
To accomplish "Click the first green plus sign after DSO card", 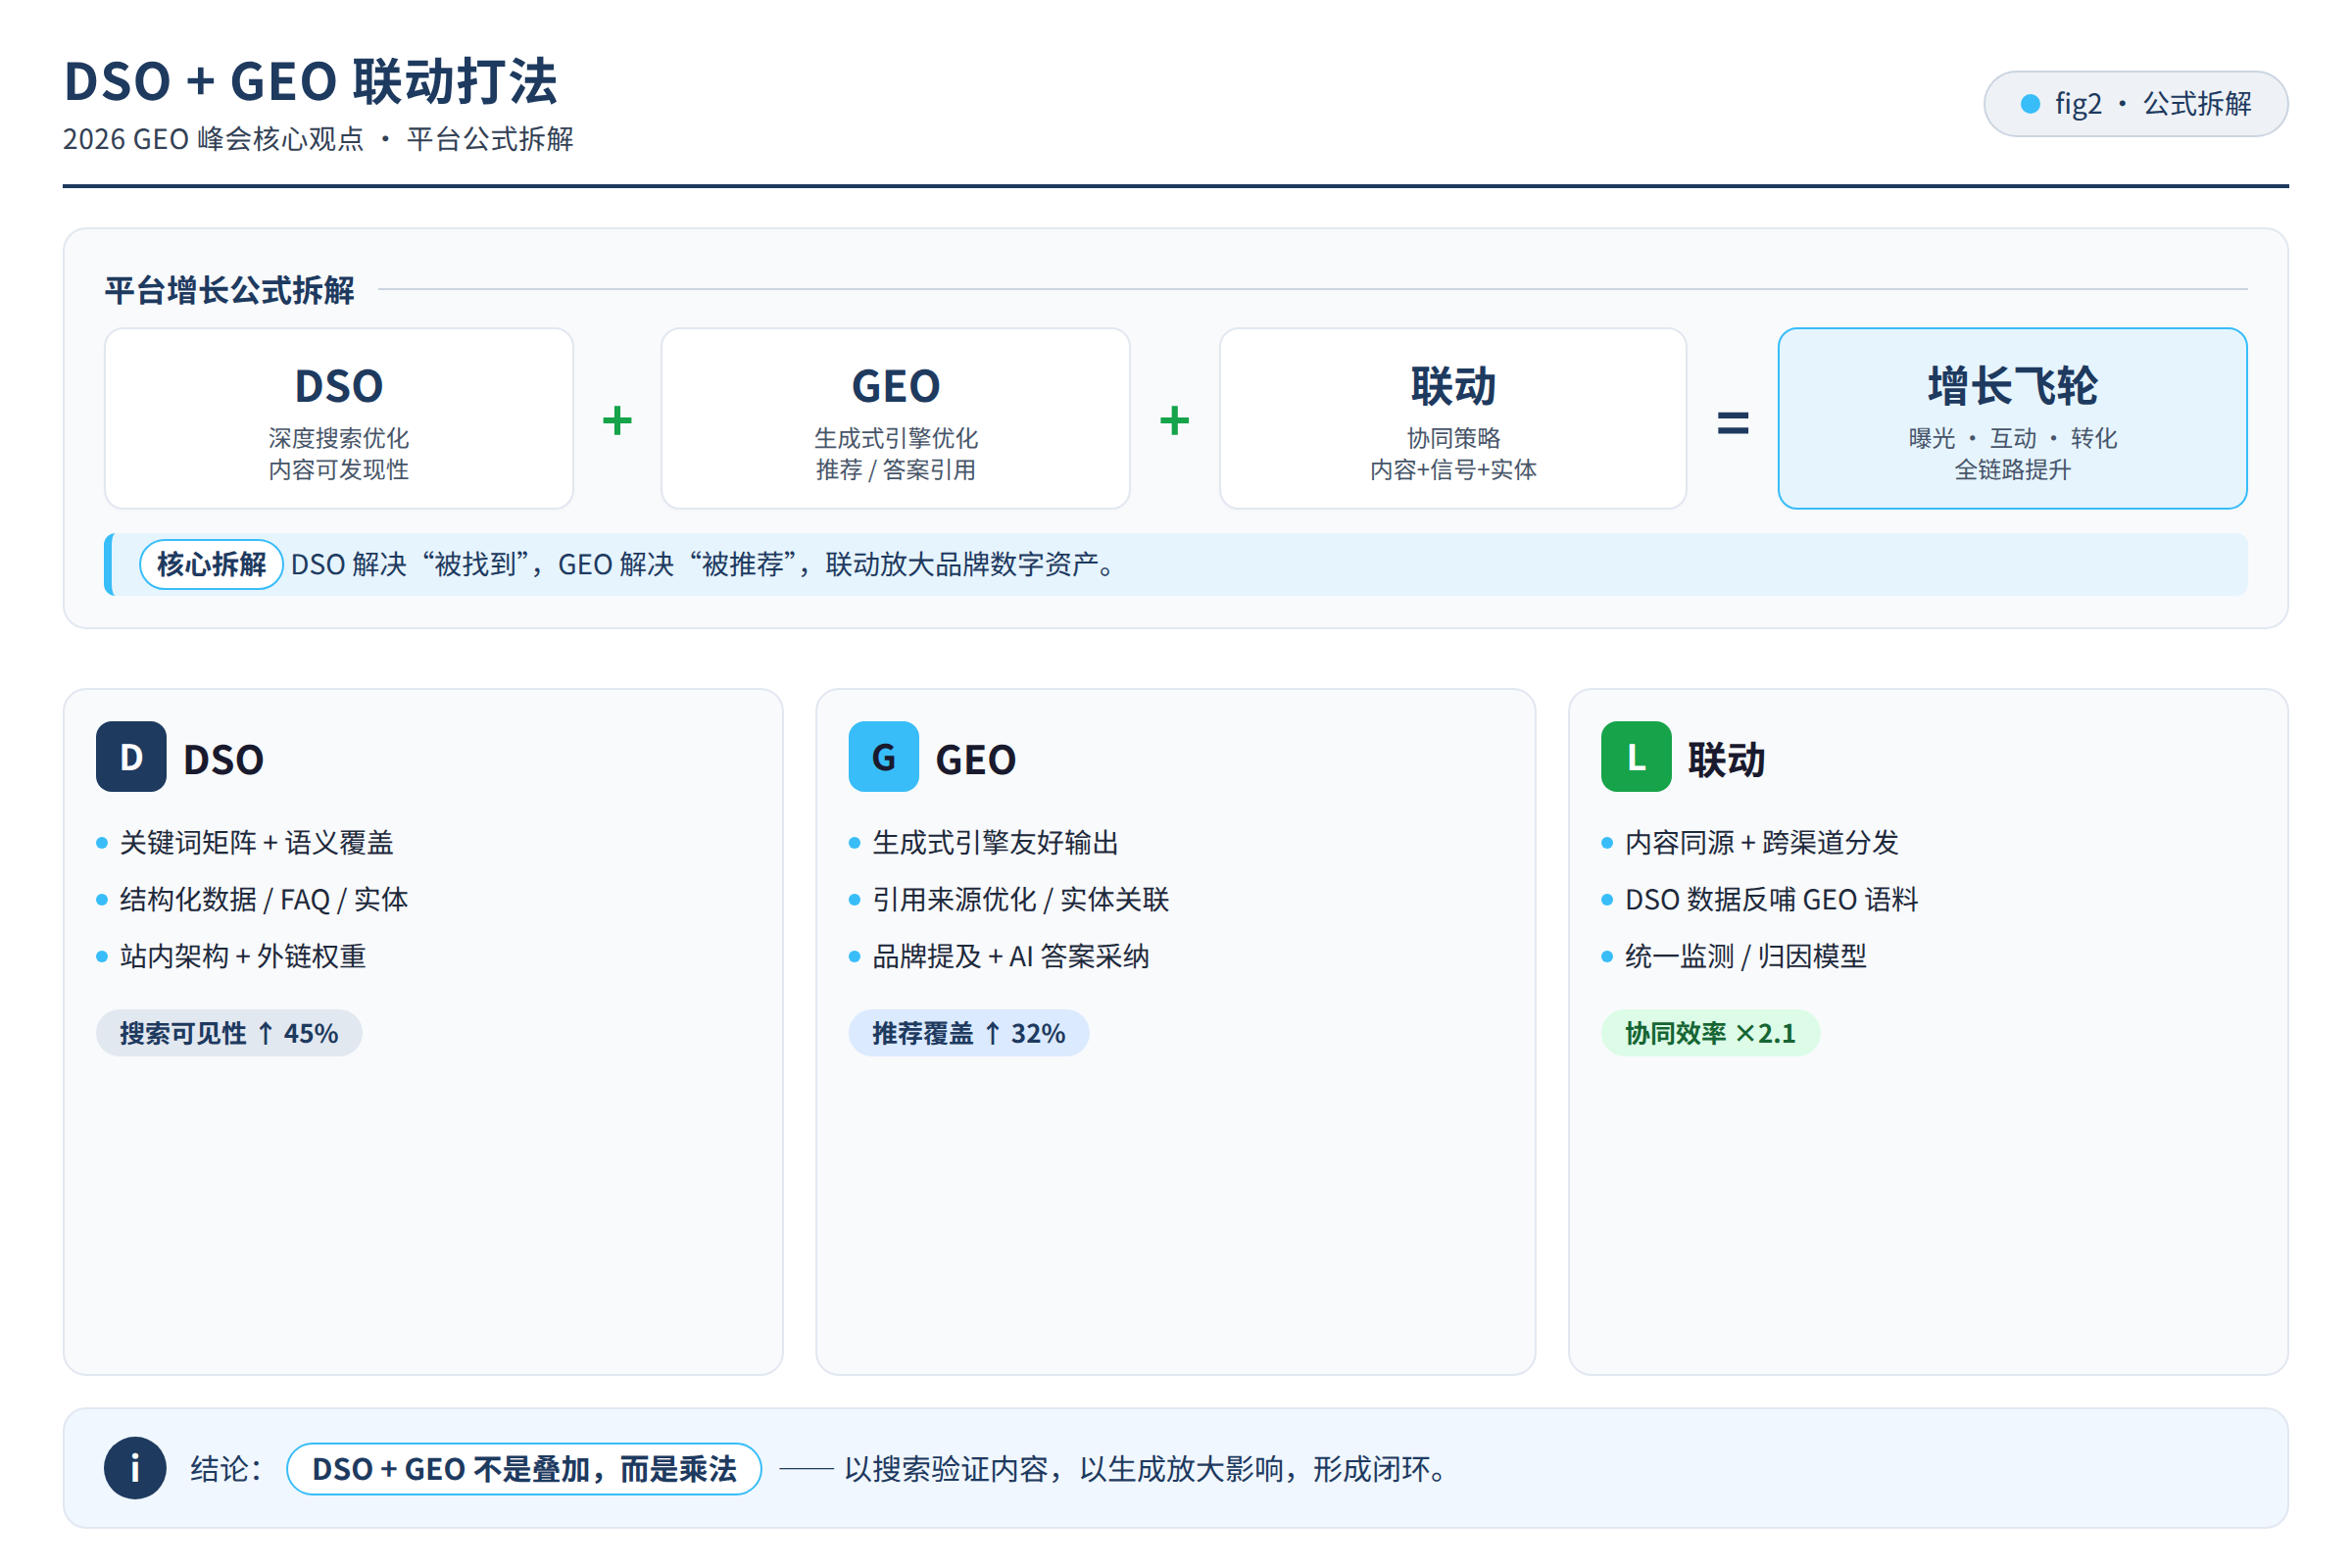I will click(617, 420).
